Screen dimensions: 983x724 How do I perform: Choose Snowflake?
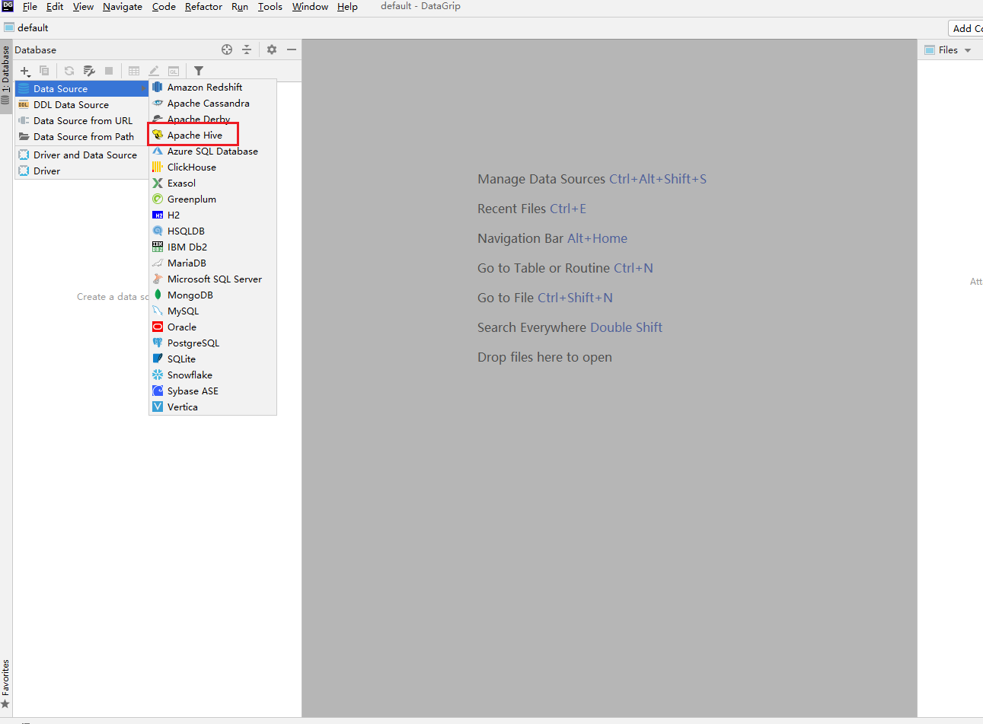tap(212, 375)
